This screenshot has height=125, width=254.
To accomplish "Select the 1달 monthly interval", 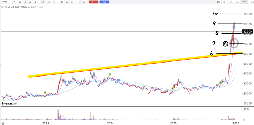I will click(x=35, y=2).
